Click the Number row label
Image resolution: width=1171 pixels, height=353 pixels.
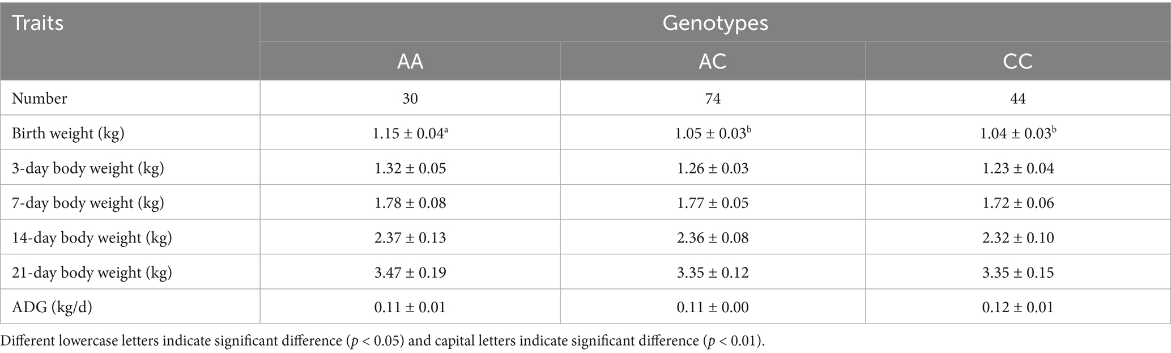[x=40, y=99]
